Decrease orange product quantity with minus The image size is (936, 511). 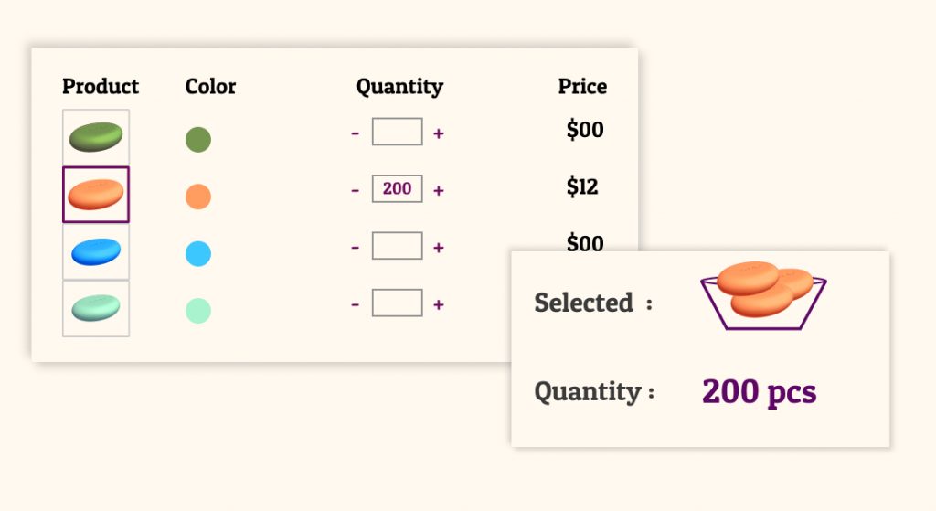coord(356,190)
